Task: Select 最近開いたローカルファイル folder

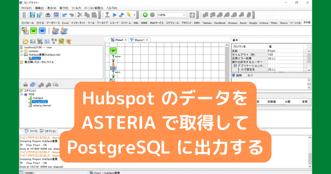Action: (39, 62)
